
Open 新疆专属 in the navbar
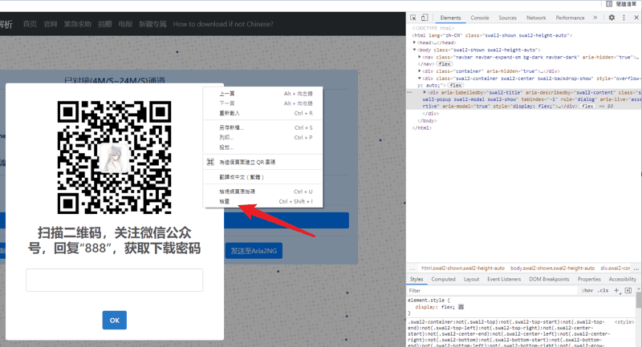coord(152,24)
